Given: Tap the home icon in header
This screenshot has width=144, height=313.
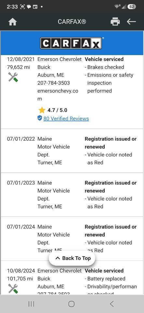Looking at the screenshot, I should coord(13,22).
